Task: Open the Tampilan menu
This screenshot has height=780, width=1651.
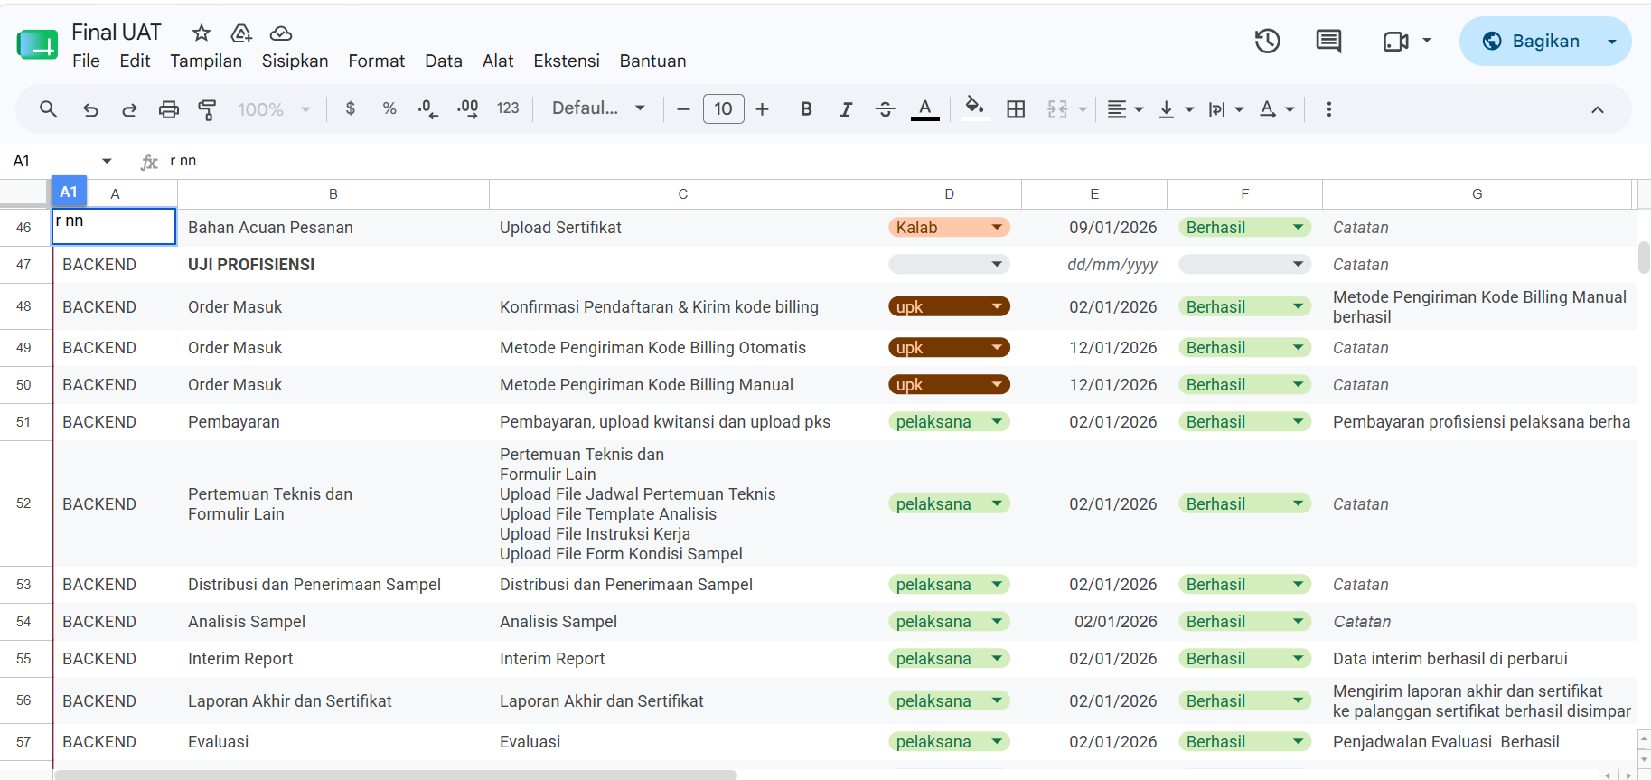Action: pyautogui.click(x=206, y=61)
